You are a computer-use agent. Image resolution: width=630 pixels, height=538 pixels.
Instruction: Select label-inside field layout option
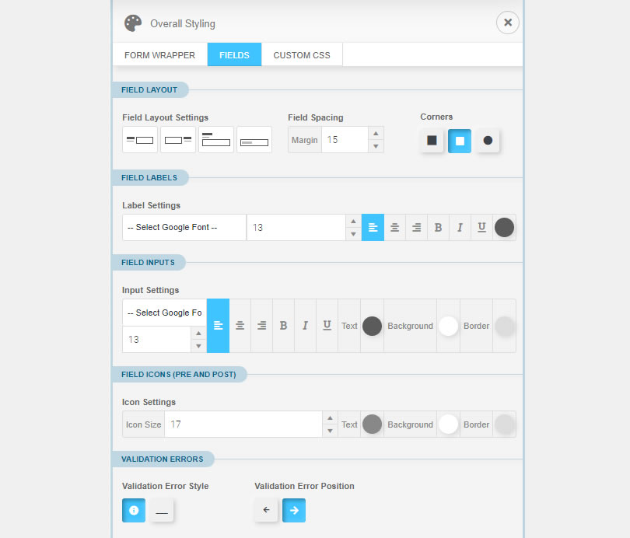[x=254, y=140]
